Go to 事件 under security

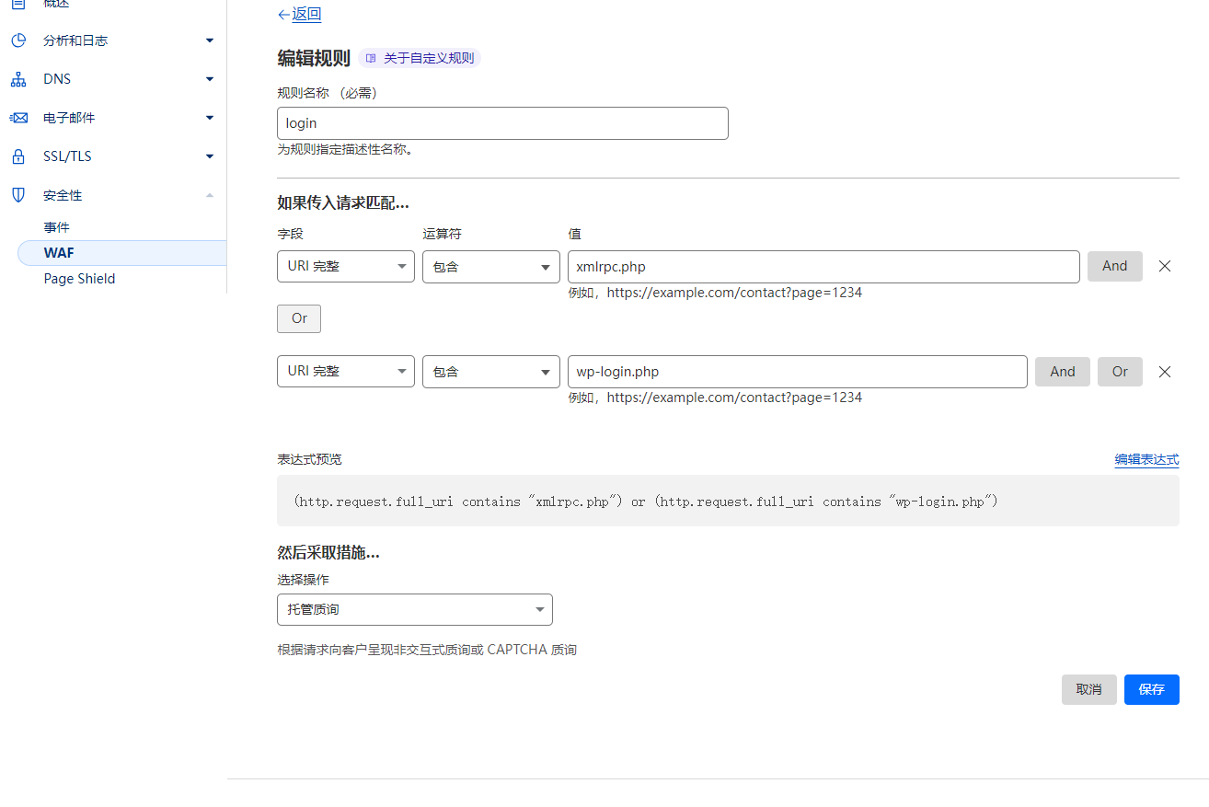point(56,227)
